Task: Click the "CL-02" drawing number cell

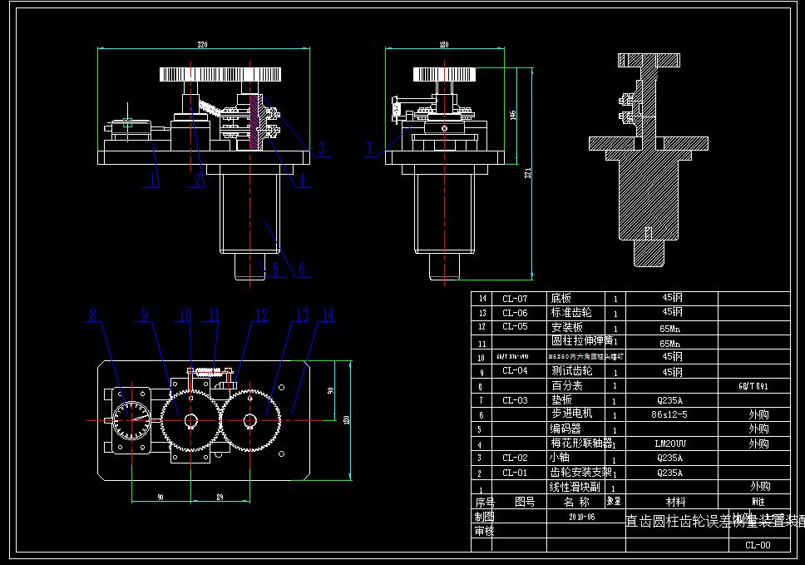Action: 515,458
